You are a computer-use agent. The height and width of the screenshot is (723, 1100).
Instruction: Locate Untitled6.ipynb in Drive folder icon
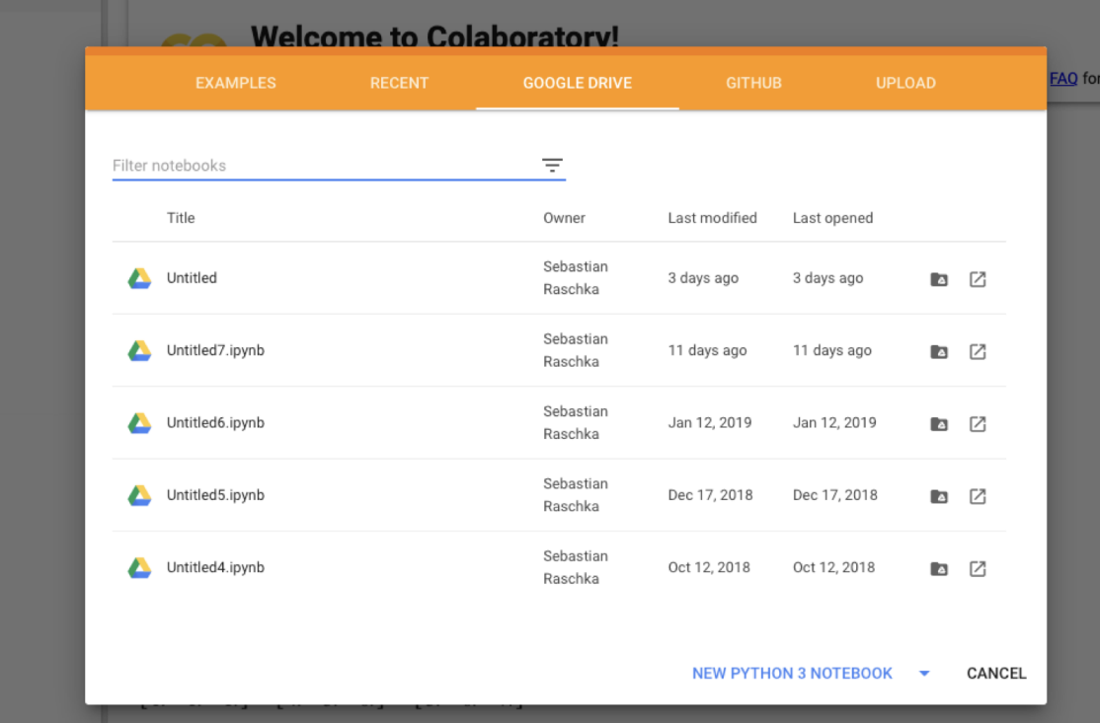(939, 424)
